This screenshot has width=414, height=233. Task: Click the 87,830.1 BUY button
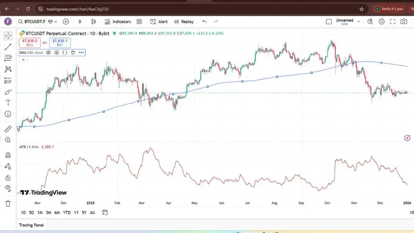click(x=60, y=43)
